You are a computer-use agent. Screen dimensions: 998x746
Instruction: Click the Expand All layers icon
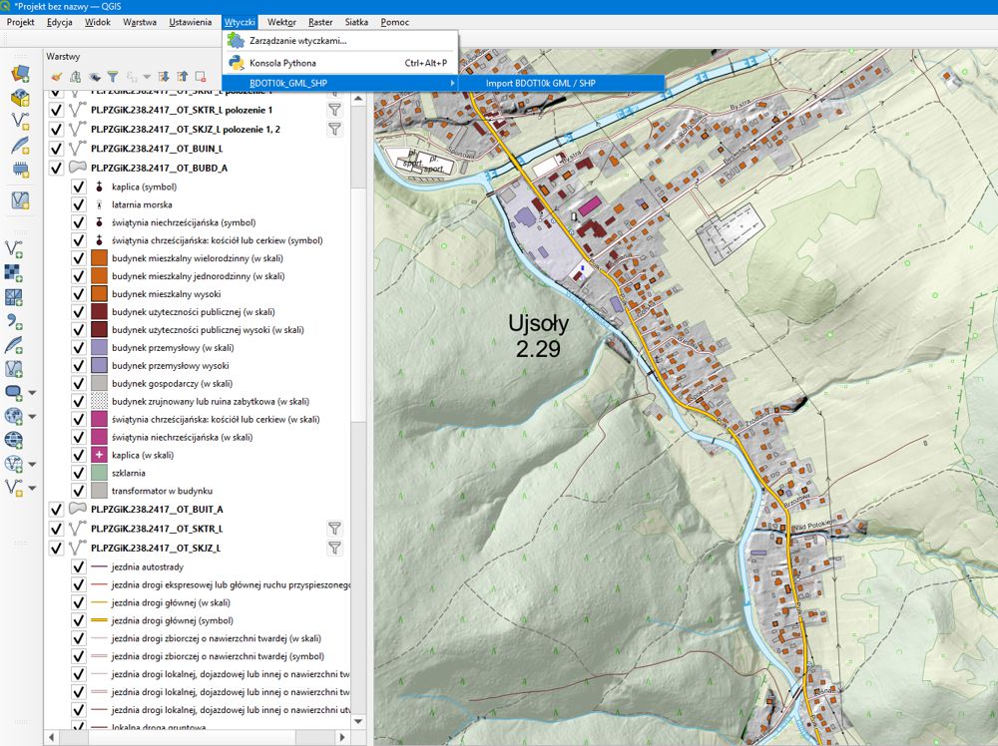click(x=164, y=77)
